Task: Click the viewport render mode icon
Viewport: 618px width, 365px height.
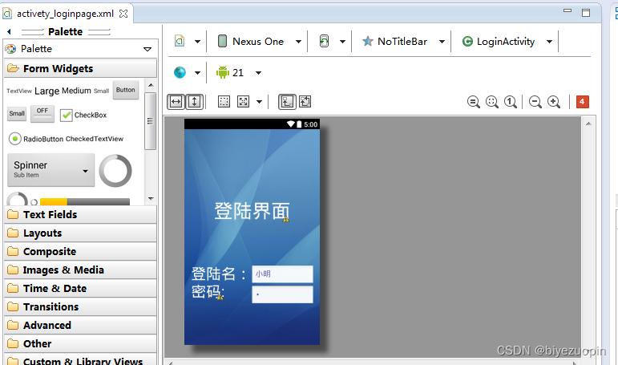Action: (305, 102)
